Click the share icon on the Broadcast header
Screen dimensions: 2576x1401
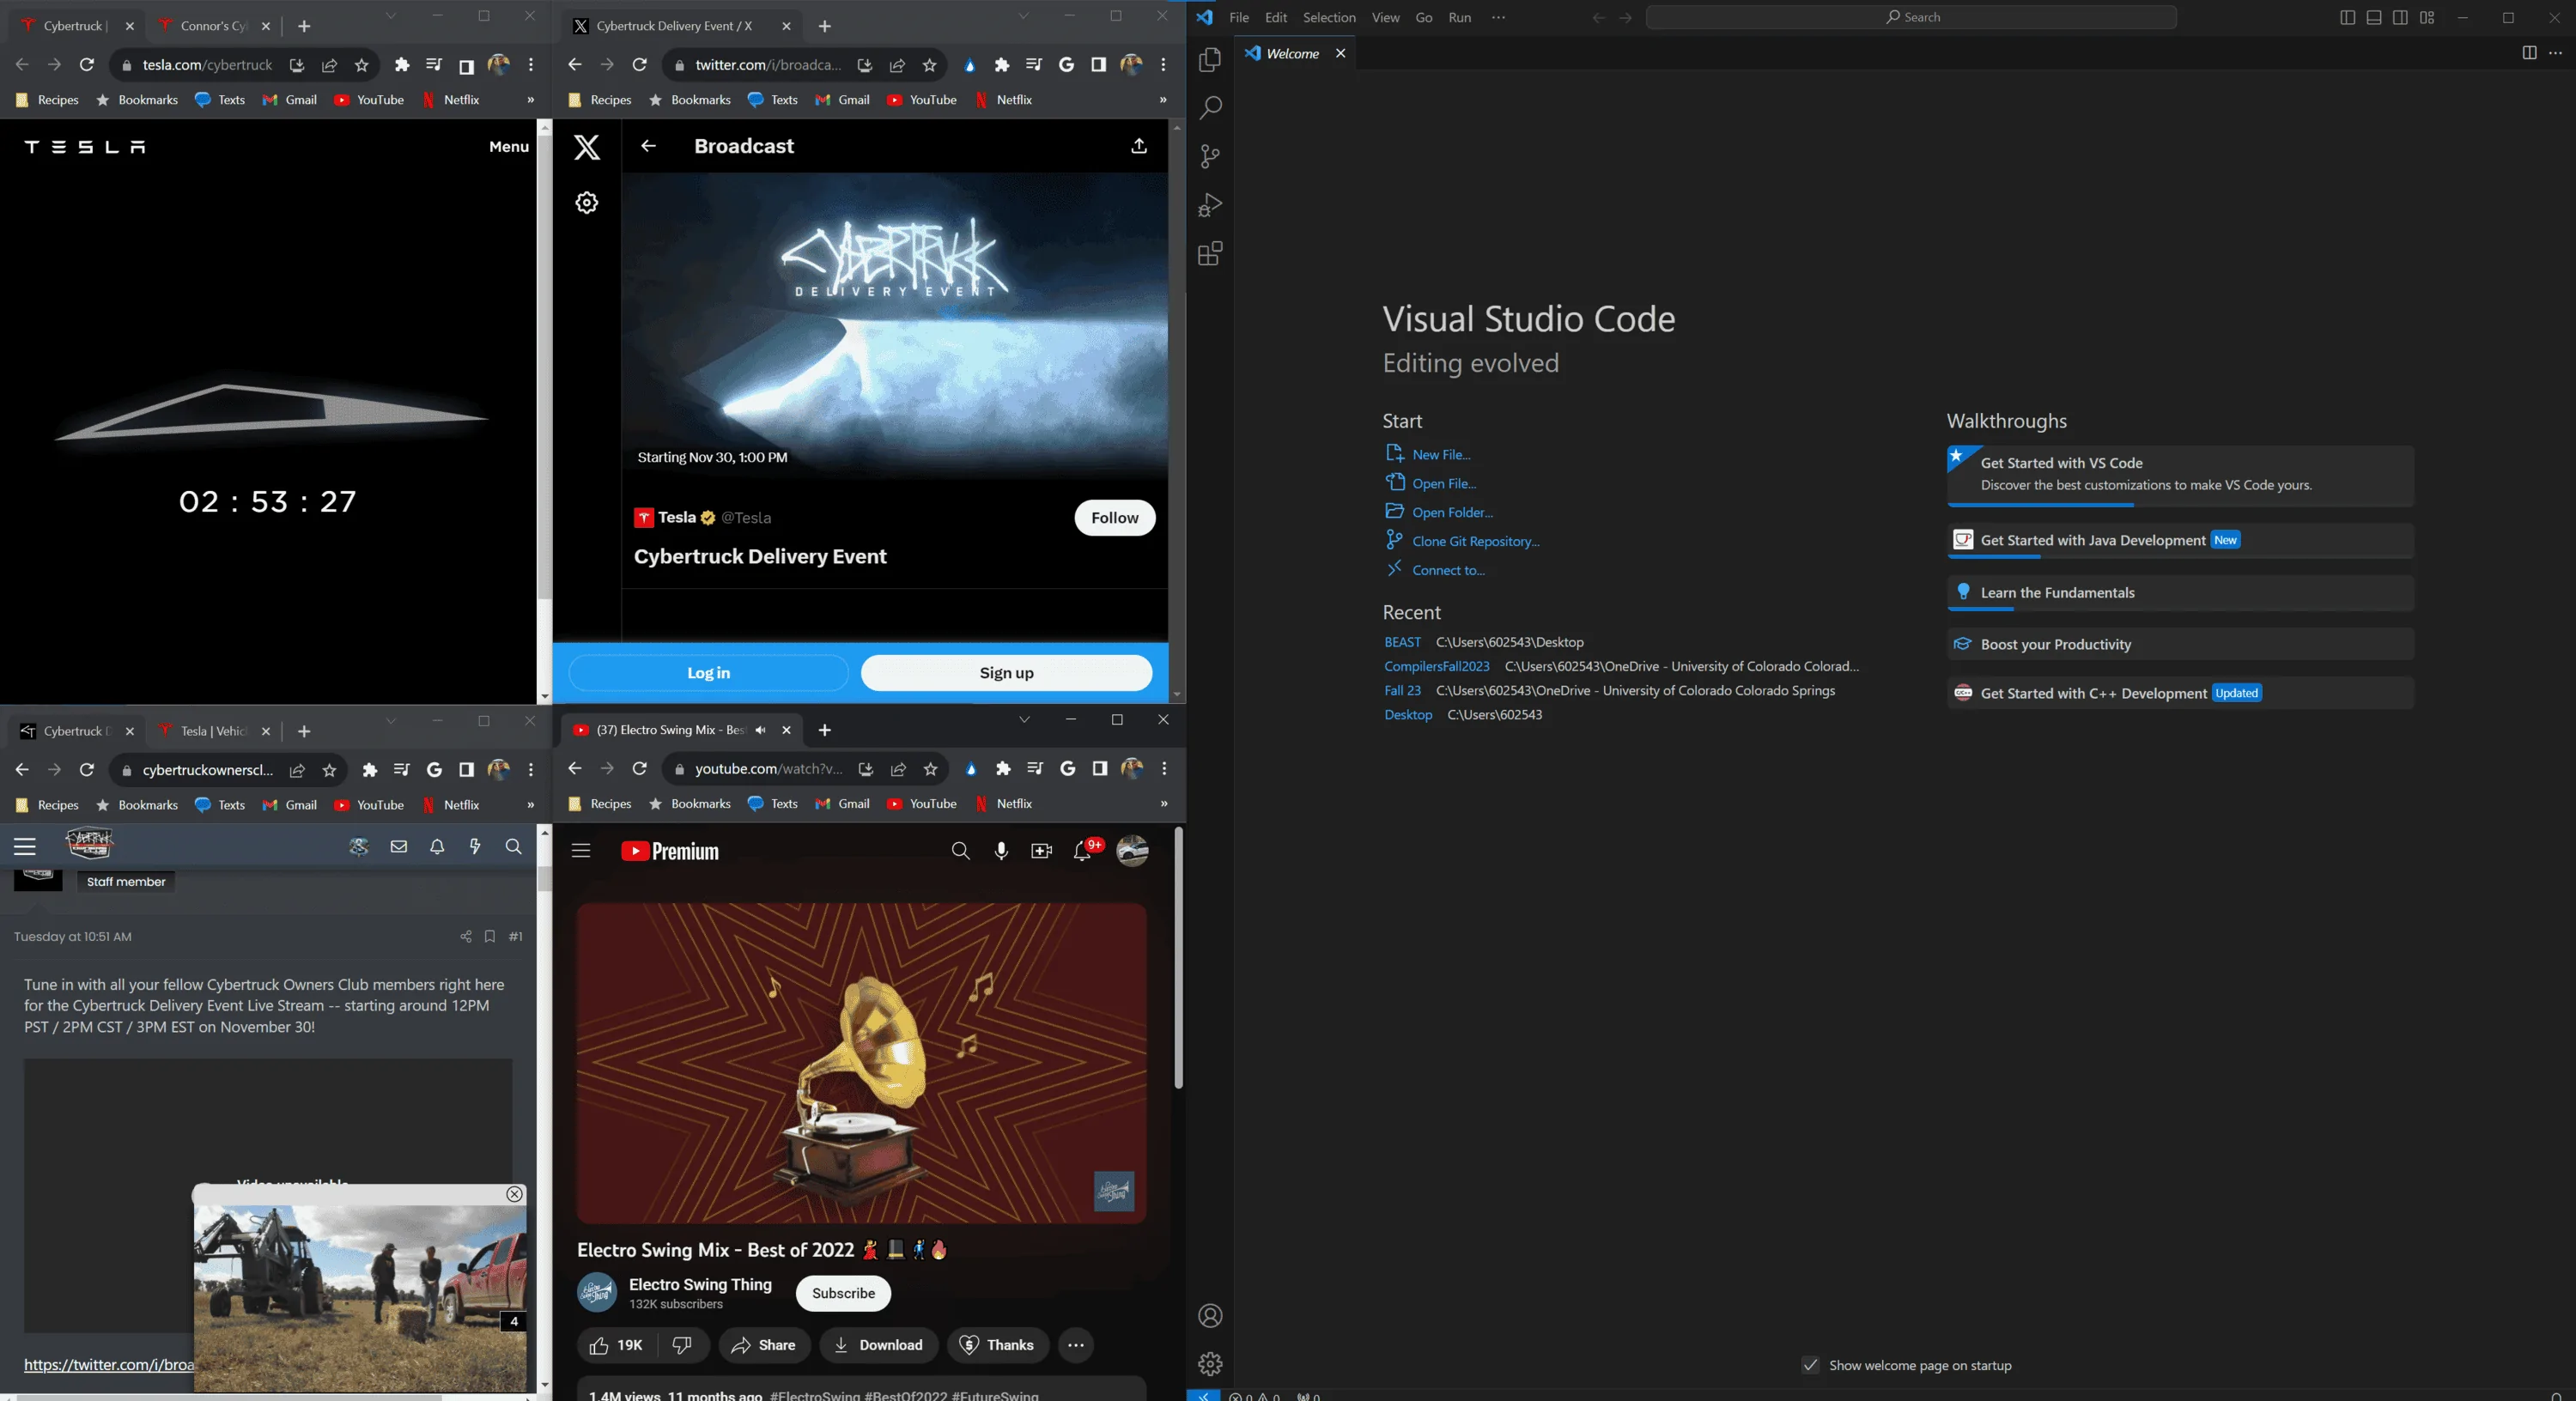coord(1139,146)
